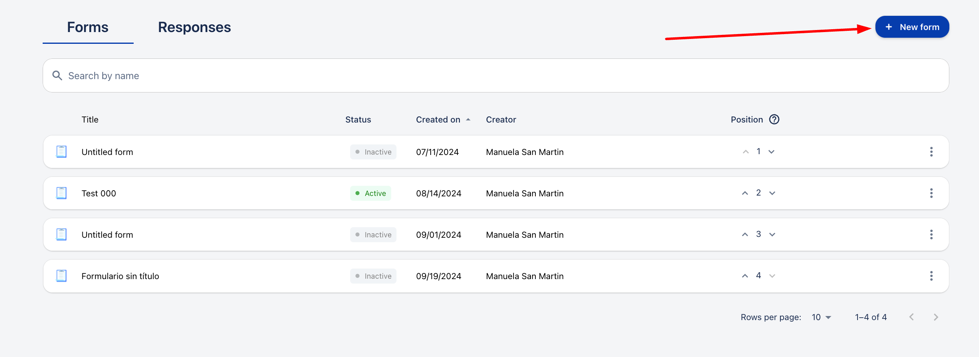This screenshot has width=979, height=357.
Task: Move form at position 3 down
Action: 772,234
